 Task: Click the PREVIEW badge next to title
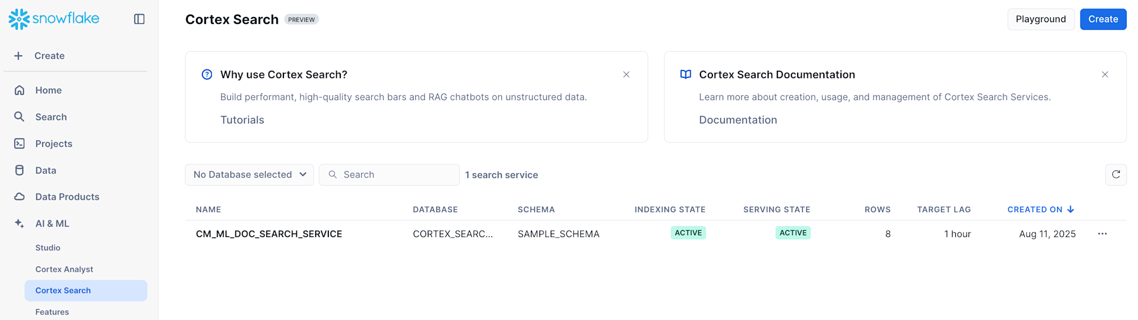(301, 19)
